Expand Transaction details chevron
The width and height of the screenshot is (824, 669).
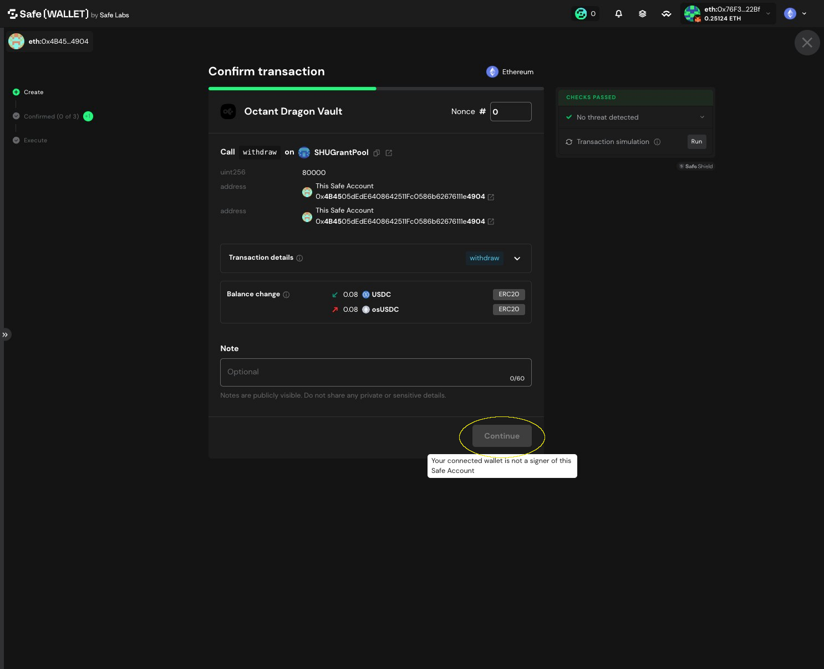pyautogui.click(x=517, y=259)
